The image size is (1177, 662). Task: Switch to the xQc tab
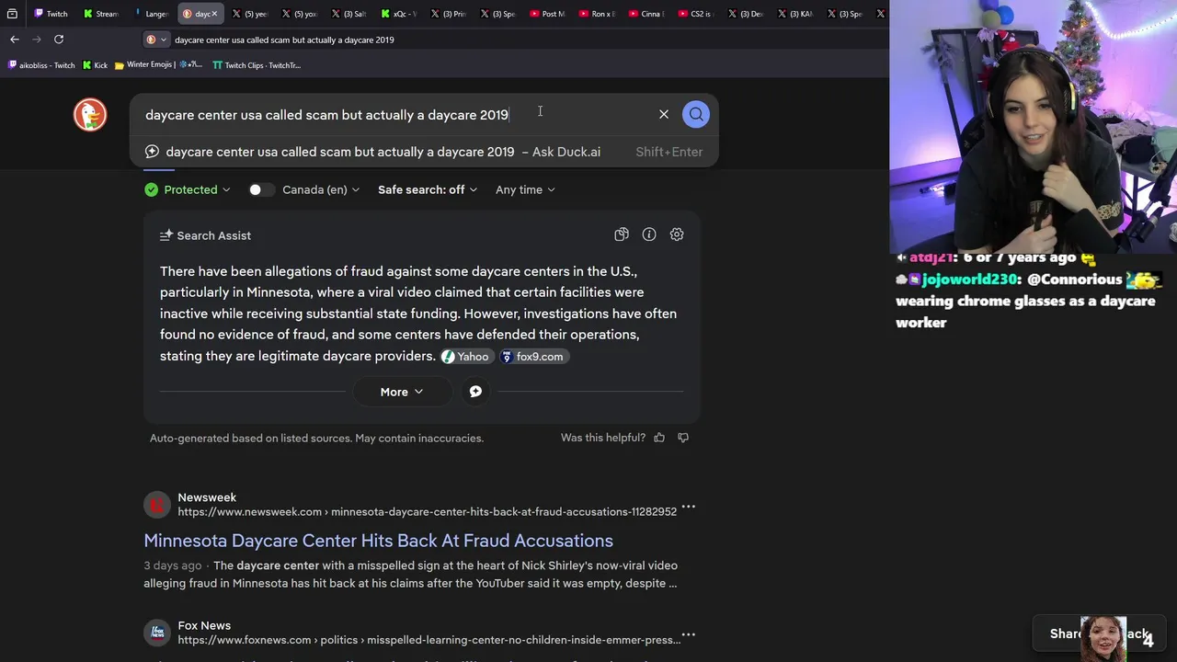coord(398,14)
